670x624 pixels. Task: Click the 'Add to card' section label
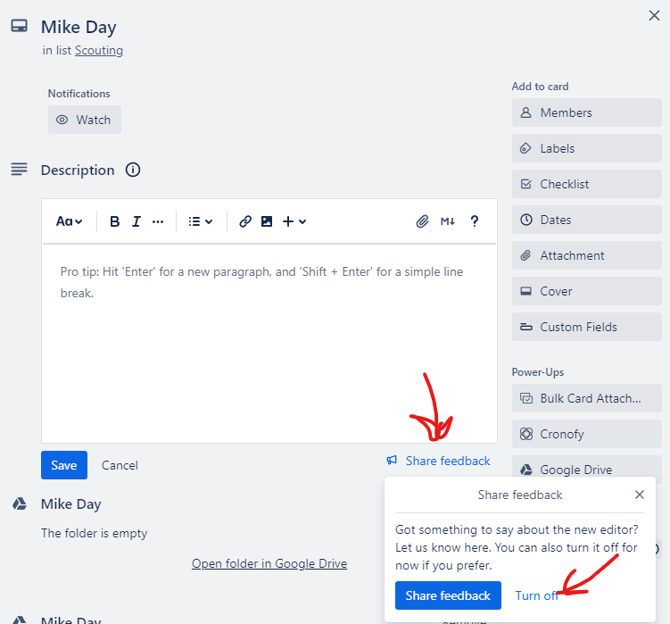click(540, 87)
